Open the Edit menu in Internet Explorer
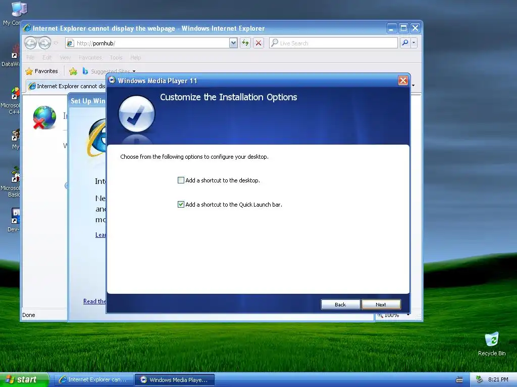Image resolution: width=517 pixels, height=387 pixels. [47, 57]
